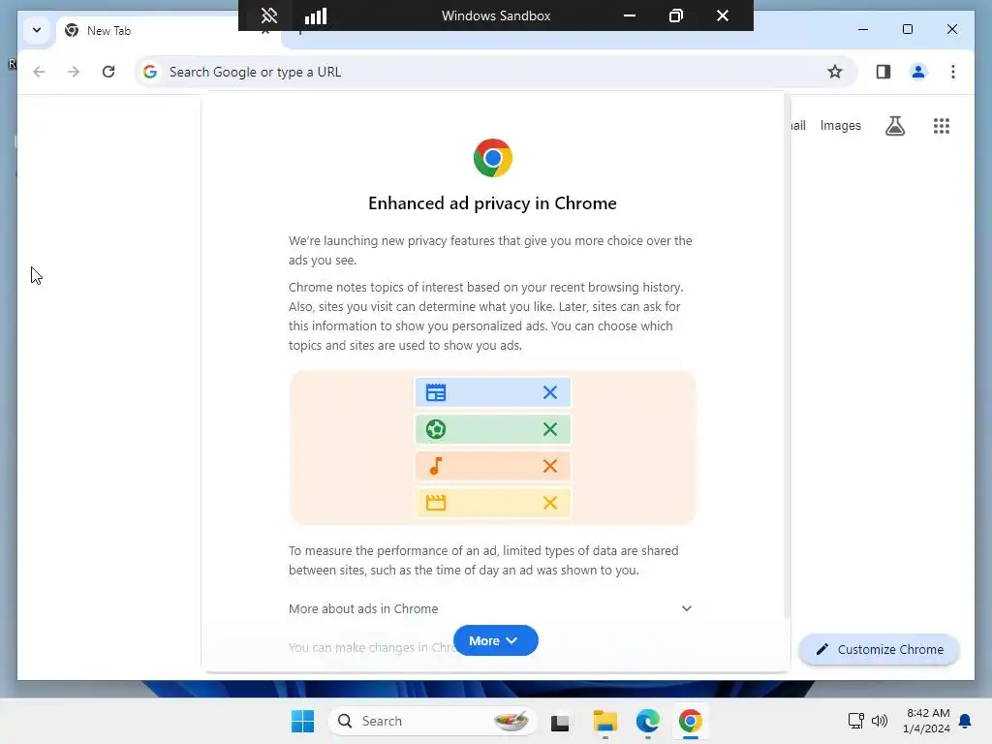
Task: Click the Google G icon in the address bar
Action: pos(150,72)
